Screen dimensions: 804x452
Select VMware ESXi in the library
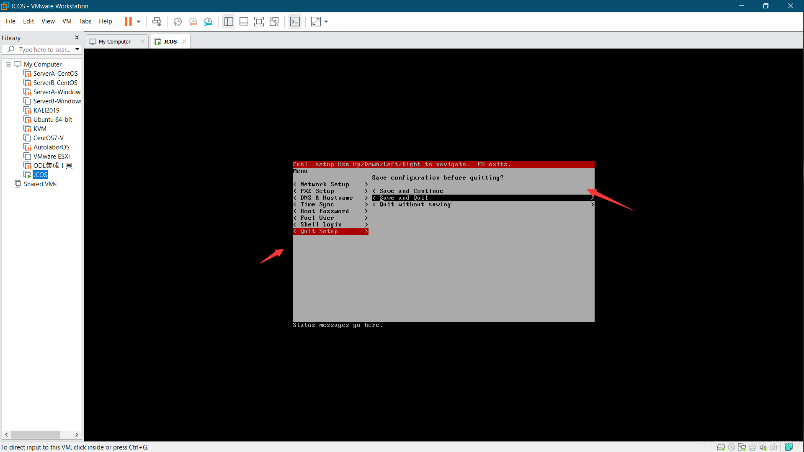pyautogui.click(x=52, y=157)
